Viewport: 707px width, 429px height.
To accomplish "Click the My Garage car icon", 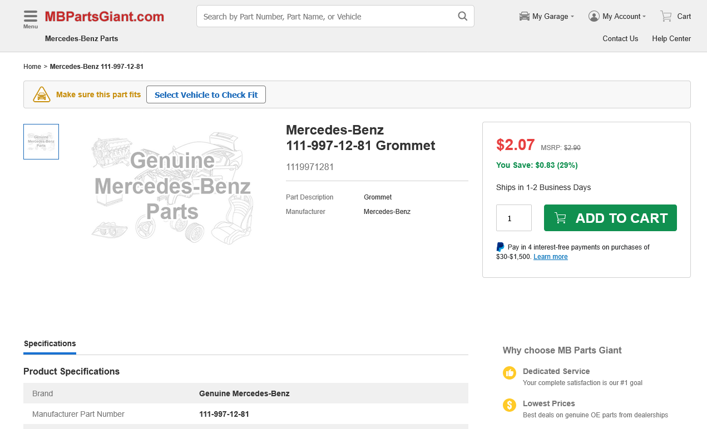I will [x=525, y=16].
